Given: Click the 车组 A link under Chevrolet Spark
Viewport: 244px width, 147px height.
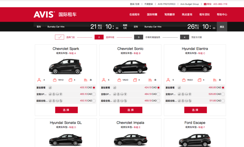Looking at the screenshot, I should tap(72, 53).
